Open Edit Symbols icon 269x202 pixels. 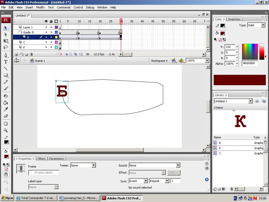pos(182,61)
